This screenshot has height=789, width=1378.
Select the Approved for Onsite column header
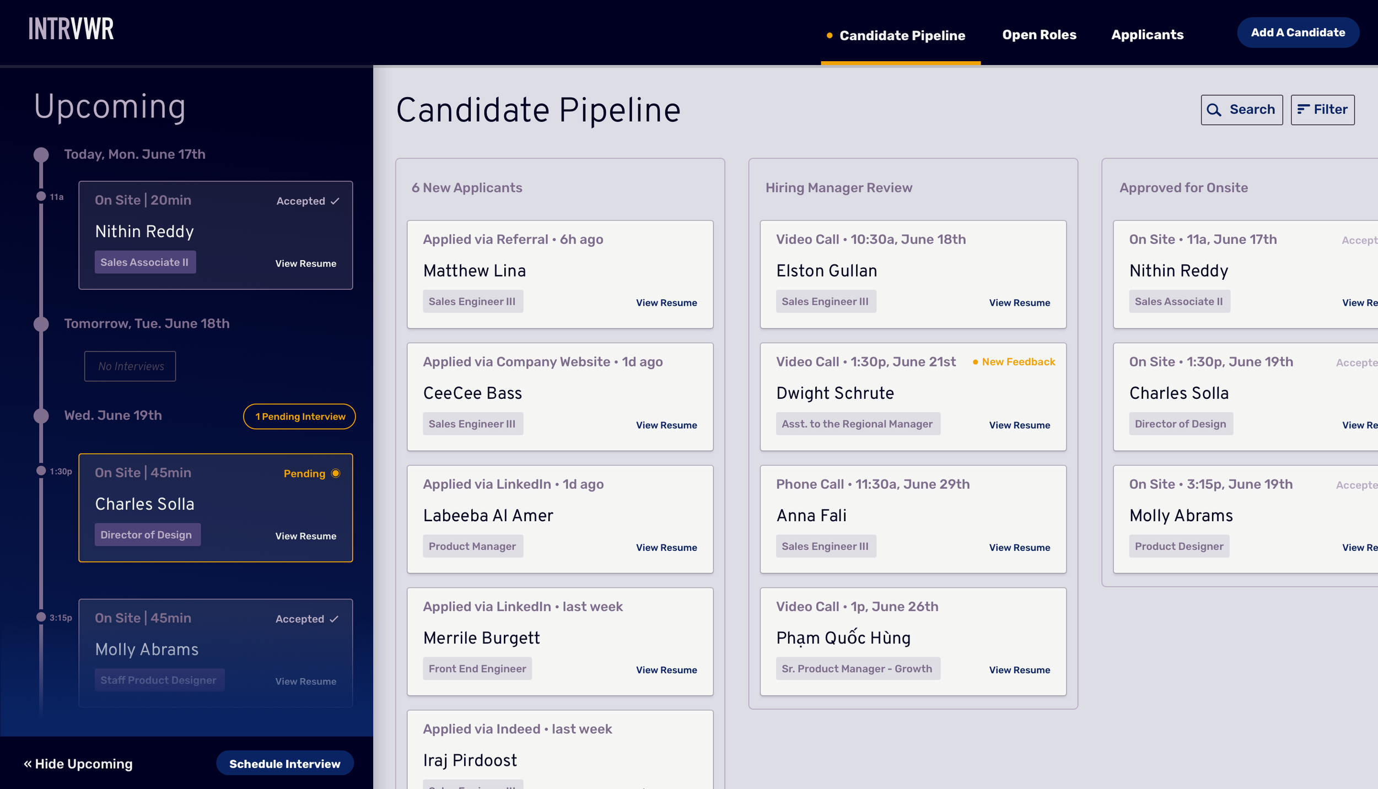[1183, 188]
